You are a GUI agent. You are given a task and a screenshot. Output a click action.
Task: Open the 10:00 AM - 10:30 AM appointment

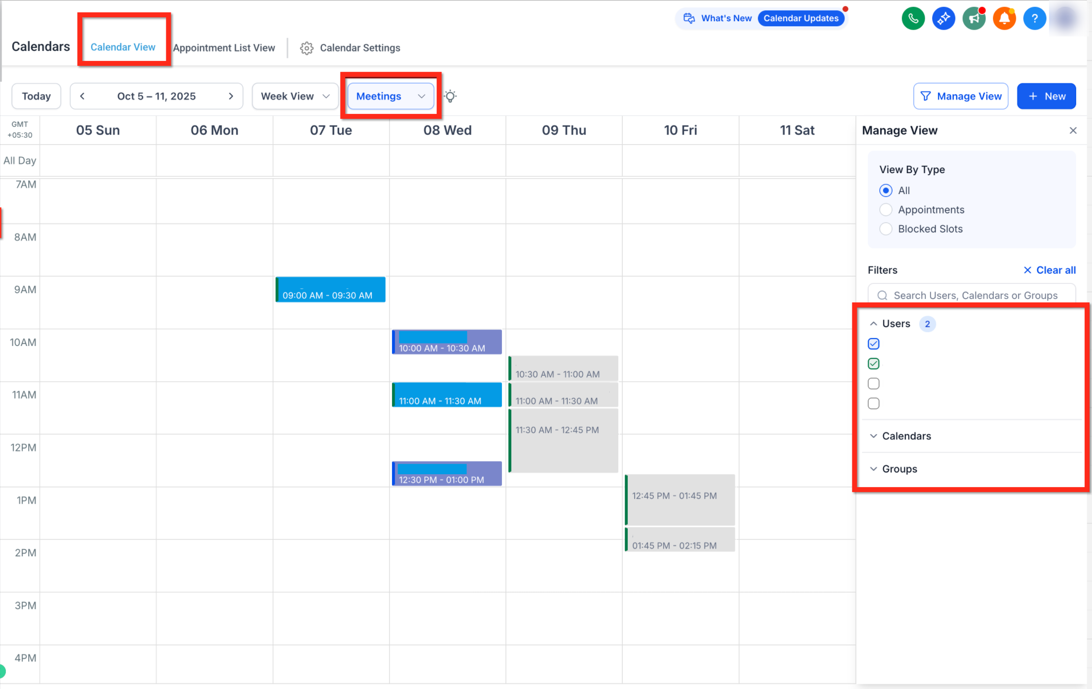pos(447,342)
